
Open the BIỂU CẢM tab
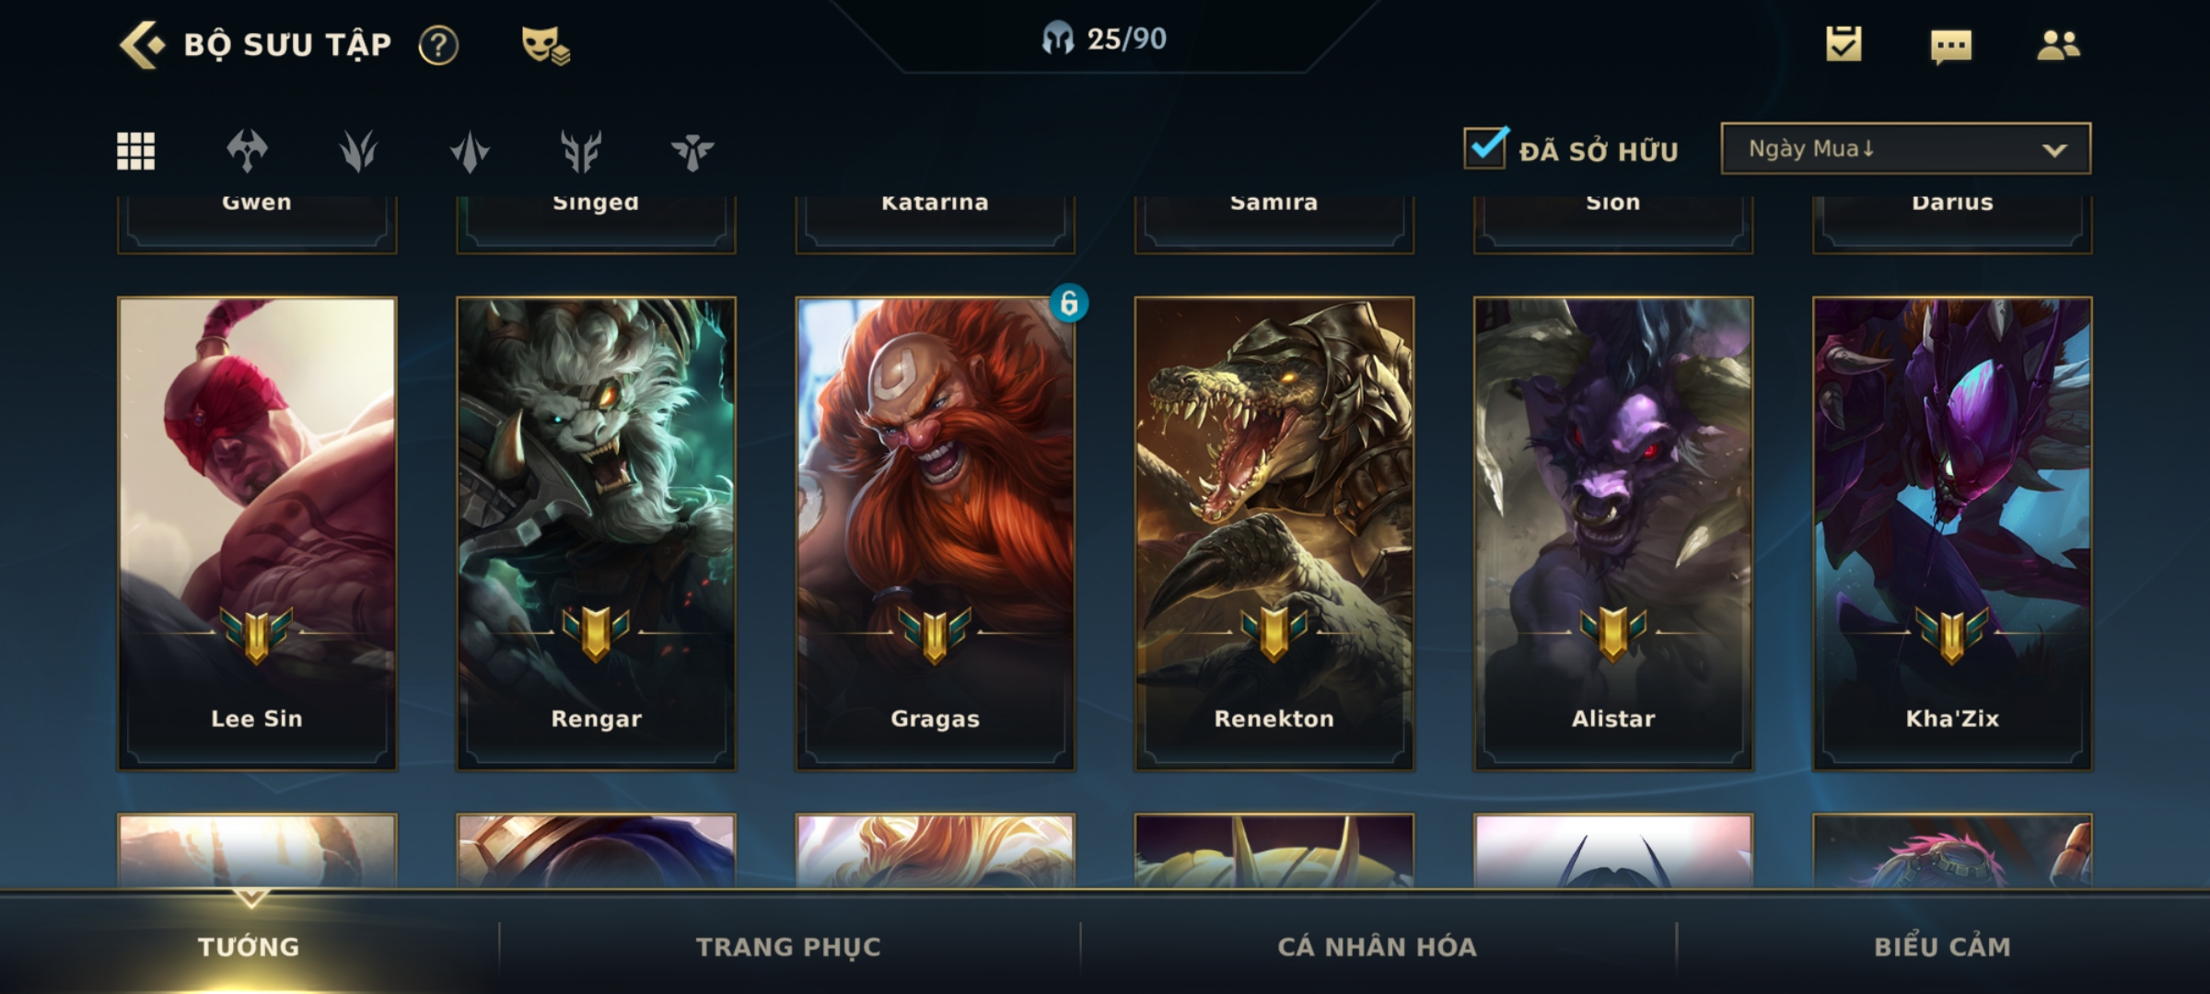(x=1942, y=946)
